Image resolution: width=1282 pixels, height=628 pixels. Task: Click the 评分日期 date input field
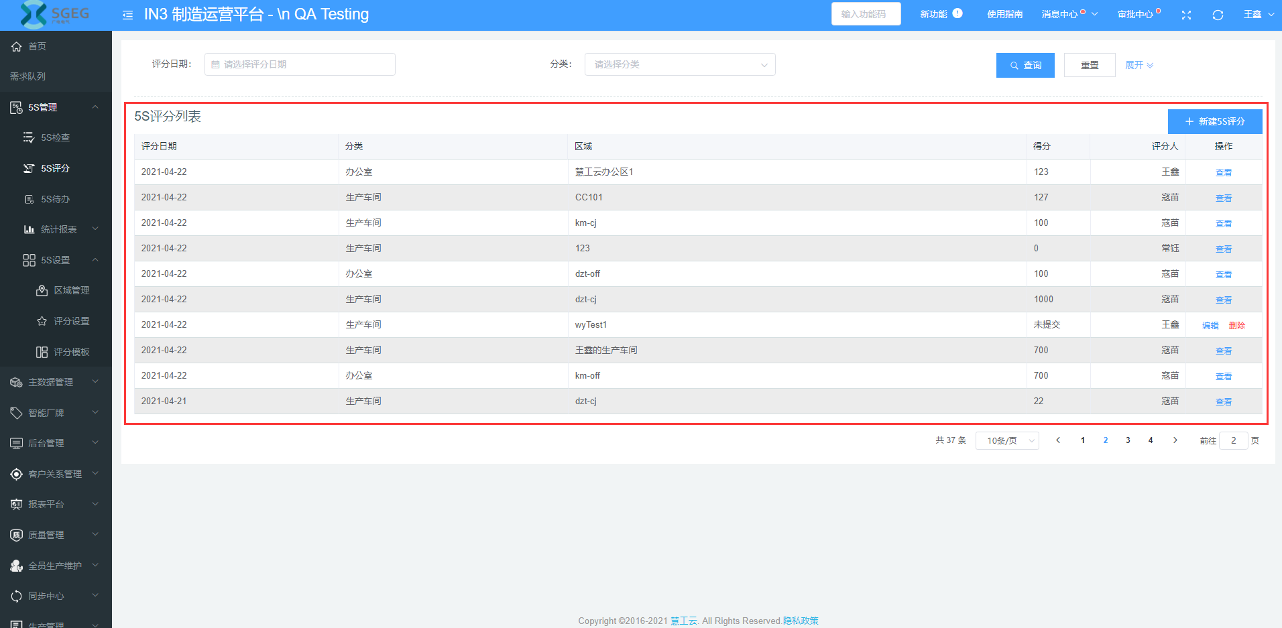pyautogui.click(x=300, y=64)
